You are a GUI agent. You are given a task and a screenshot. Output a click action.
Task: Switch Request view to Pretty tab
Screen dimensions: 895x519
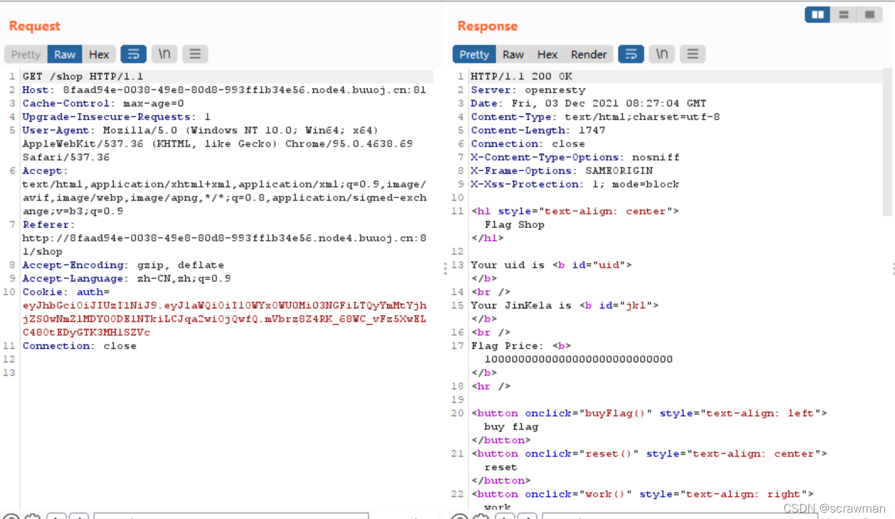(x=26, y=55)
